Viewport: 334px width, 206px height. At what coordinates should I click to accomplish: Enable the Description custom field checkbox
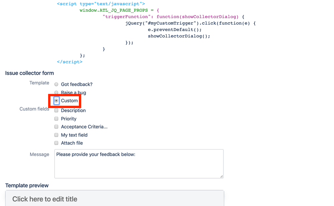[x=56, y=111]
